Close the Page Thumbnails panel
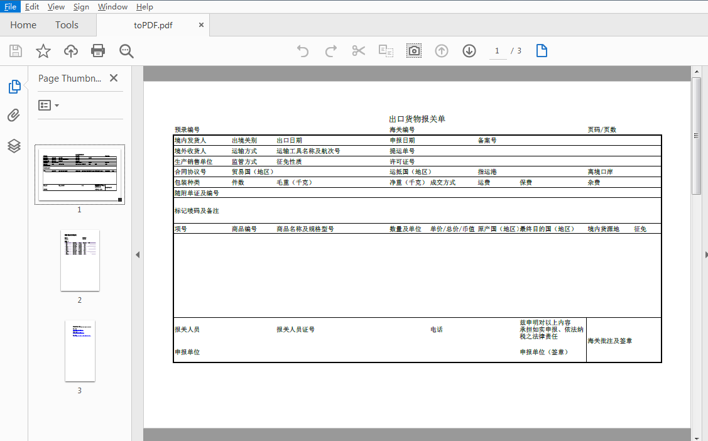Viewport: 708px width, 441px height. tap(114, 78)
